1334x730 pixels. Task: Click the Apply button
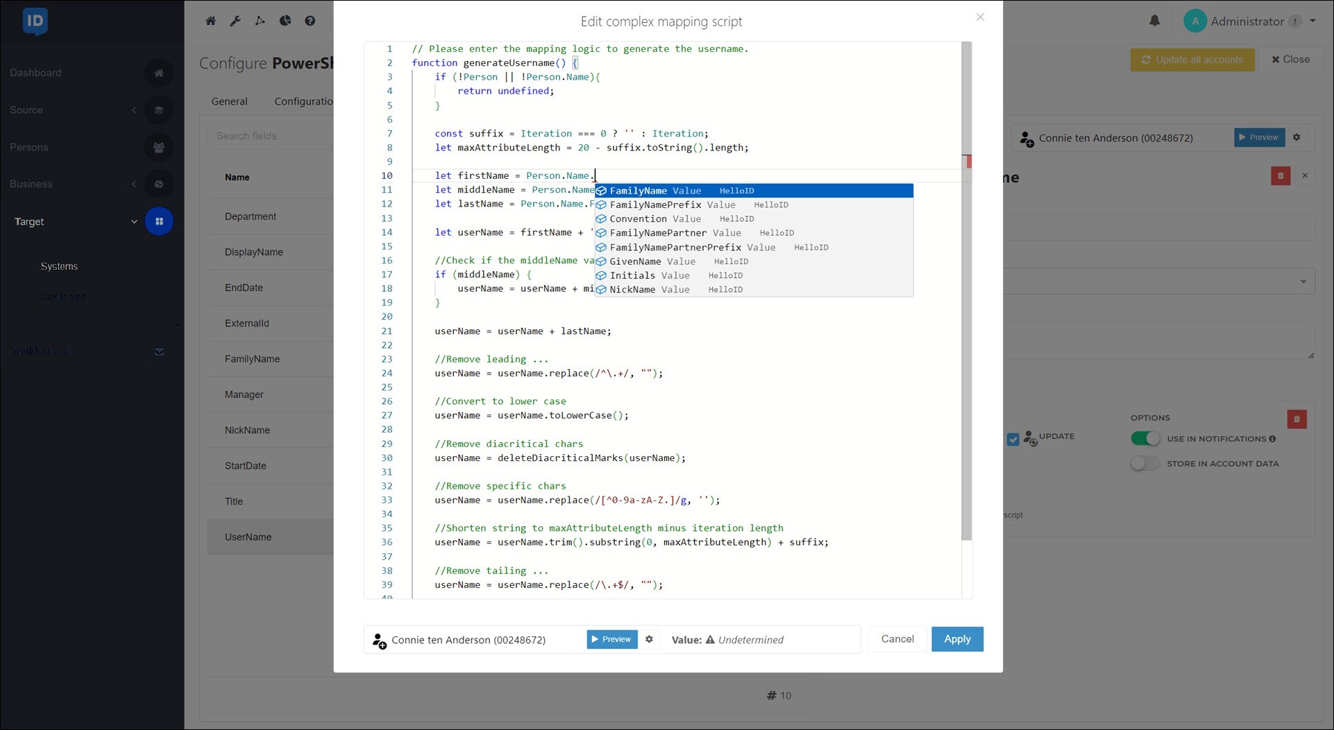[957, 639]
